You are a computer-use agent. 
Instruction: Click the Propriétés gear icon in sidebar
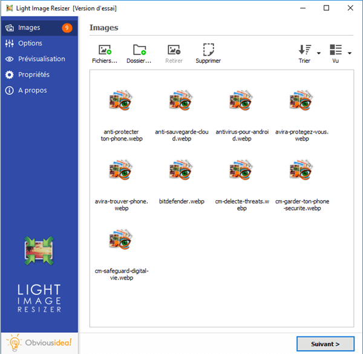[x=10, y=75]
